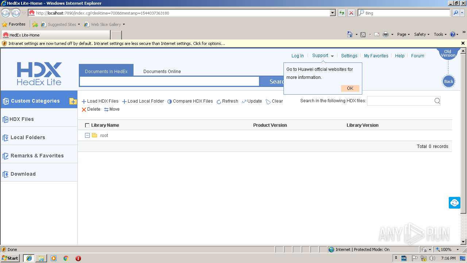
Task: Click Load Local Folder
Action: [x=143, y=101]
